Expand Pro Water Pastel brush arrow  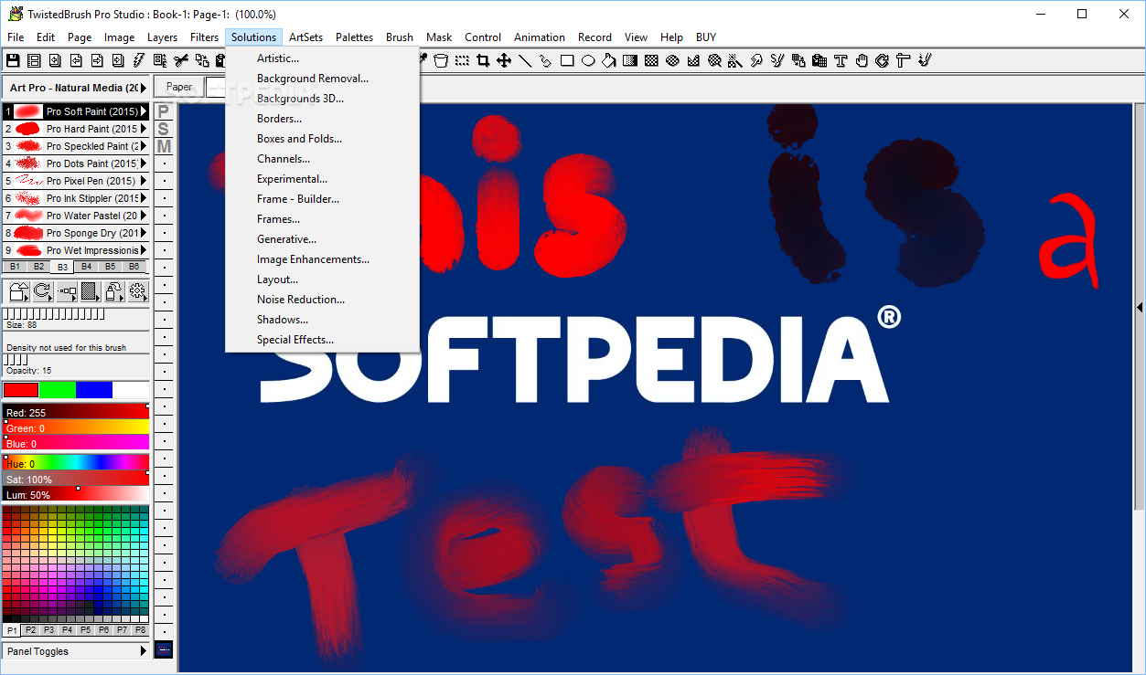(144, 216)
